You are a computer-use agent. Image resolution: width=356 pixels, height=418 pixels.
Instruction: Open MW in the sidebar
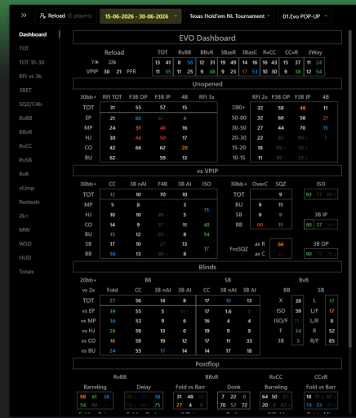click(24, 229)
